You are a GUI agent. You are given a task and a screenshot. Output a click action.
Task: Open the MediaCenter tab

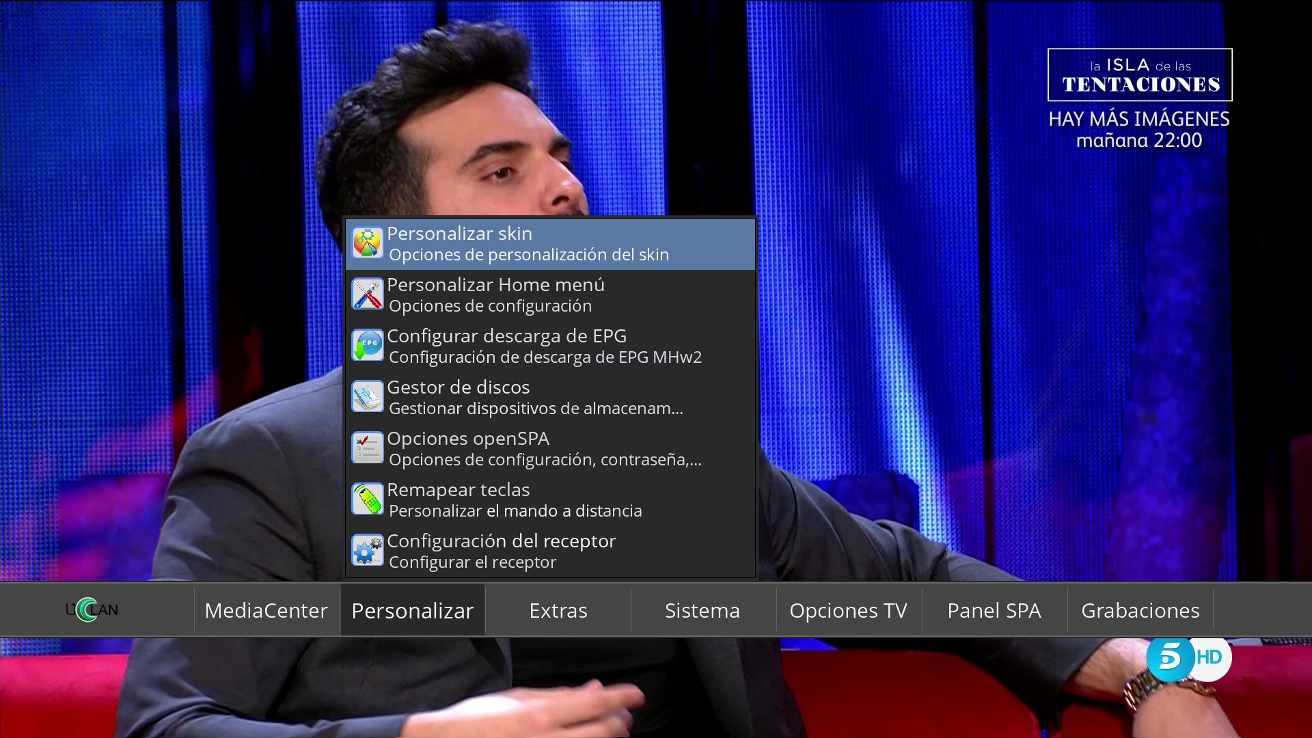266,610
